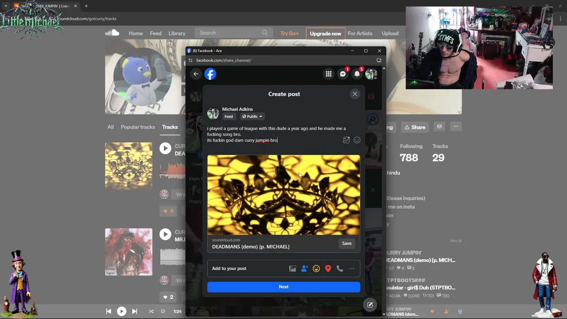Save the soundcloud link preview

pyautogui.click(x=347, y=243)
